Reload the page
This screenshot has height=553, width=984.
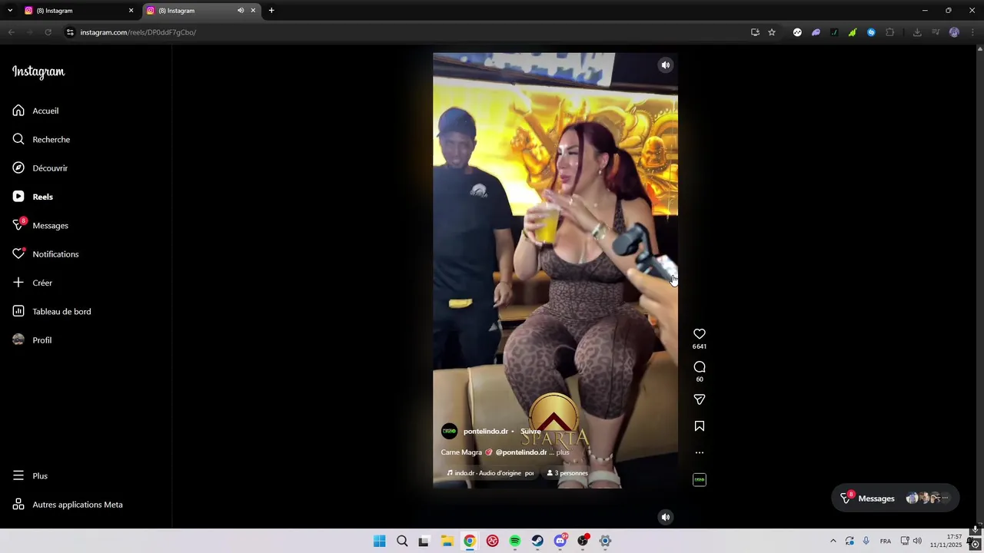click(x=48, y=32)
